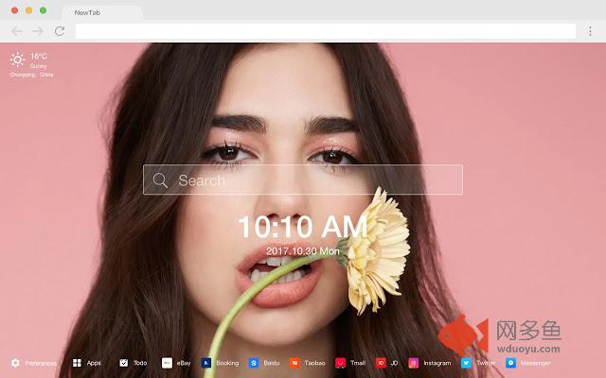Maximize window with green button
This screenshot has width=606, height=378.
[x=44, y=10]
